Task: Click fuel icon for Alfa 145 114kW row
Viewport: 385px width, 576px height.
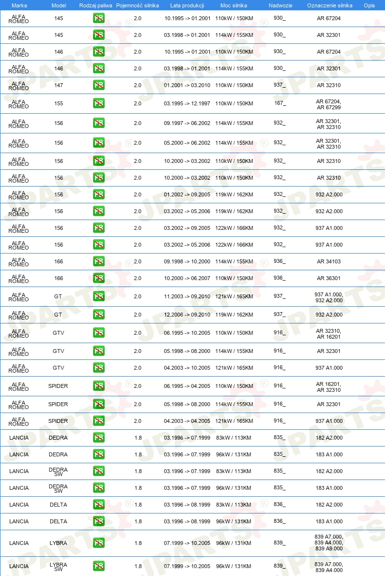Action: [x=99, y=35]
